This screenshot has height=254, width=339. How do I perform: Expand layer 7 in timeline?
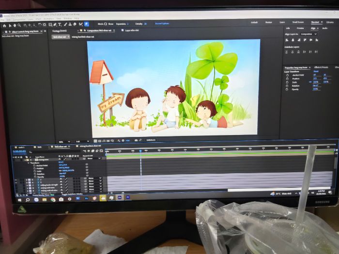click(27, 185)
